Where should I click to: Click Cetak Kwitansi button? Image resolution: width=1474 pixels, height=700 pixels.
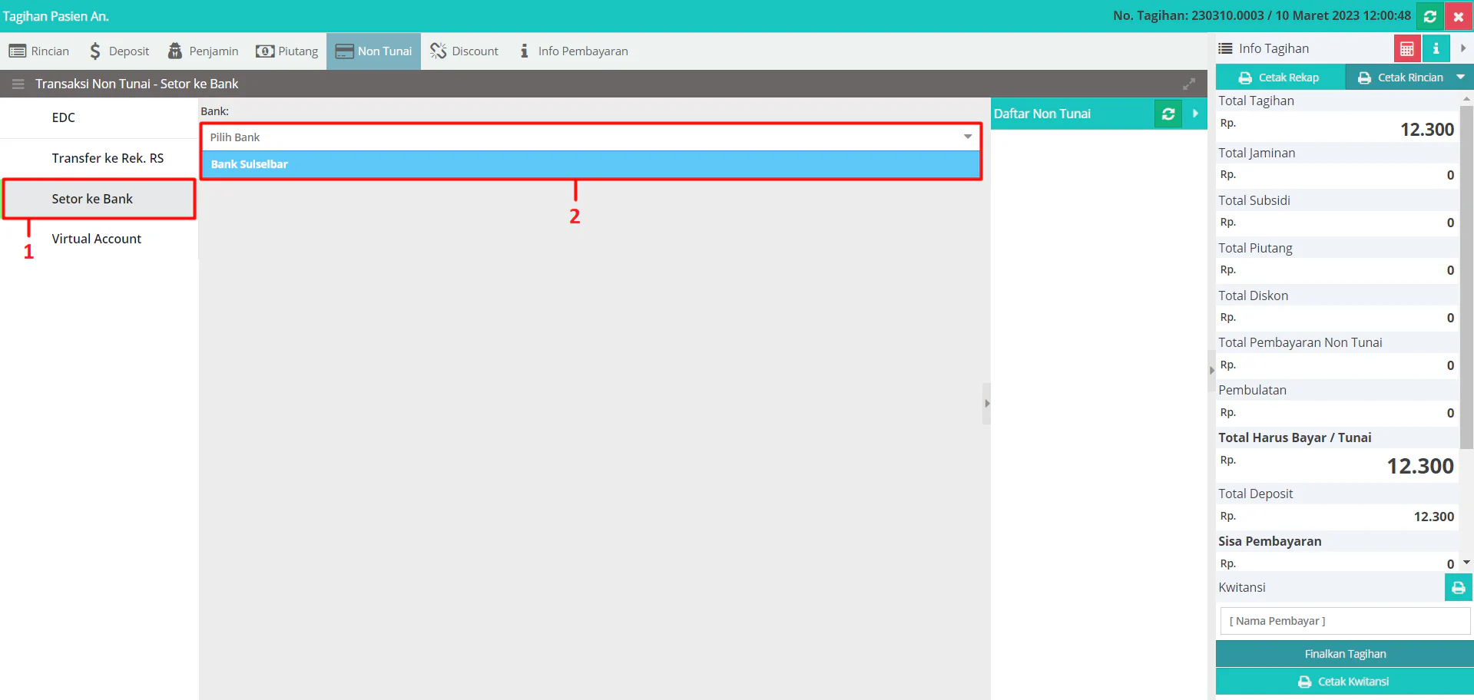[x=1345, y=682]
